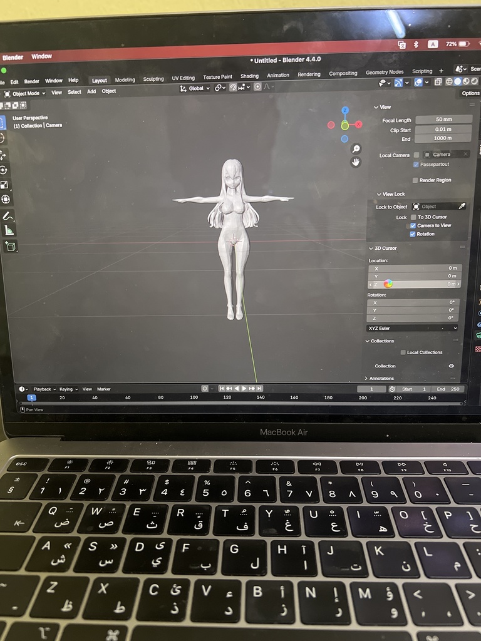The image size is (481, 641).
Task: Click the zoom magnifier viewport icon
Action: 356,149
